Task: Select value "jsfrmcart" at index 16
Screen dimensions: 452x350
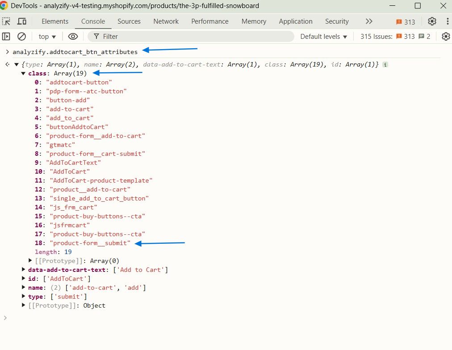Action: [x=70, y=225]
